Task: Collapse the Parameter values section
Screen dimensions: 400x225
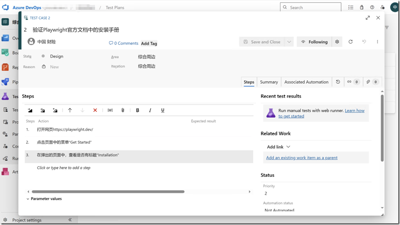Action: tap(44, 199)
